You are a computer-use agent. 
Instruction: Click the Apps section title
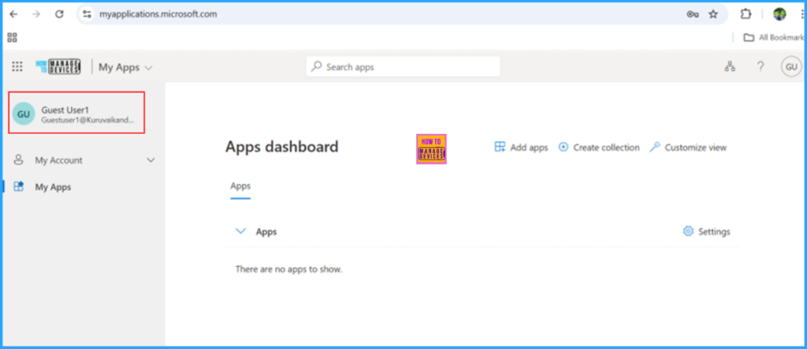(266, 232)
